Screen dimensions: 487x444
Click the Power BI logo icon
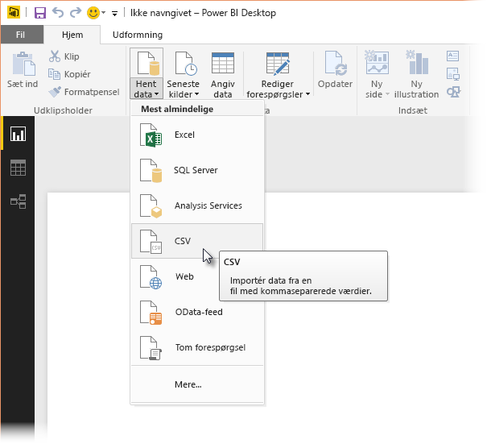click(x=14, y=13)
